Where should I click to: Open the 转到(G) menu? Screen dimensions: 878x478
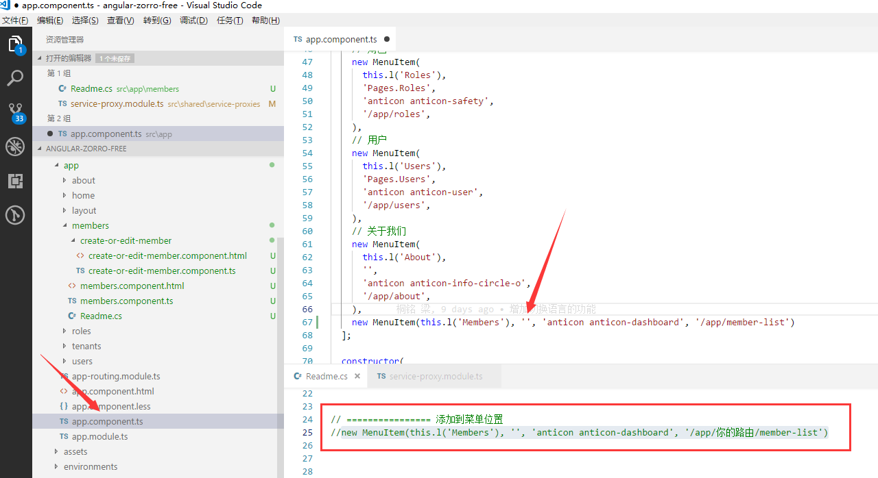click(x=157, y=21)
